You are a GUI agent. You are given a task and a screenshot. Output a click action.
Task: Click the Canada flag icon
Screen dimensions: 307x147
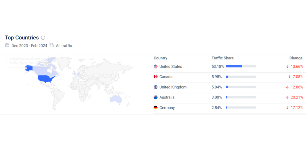coord(156,77)
